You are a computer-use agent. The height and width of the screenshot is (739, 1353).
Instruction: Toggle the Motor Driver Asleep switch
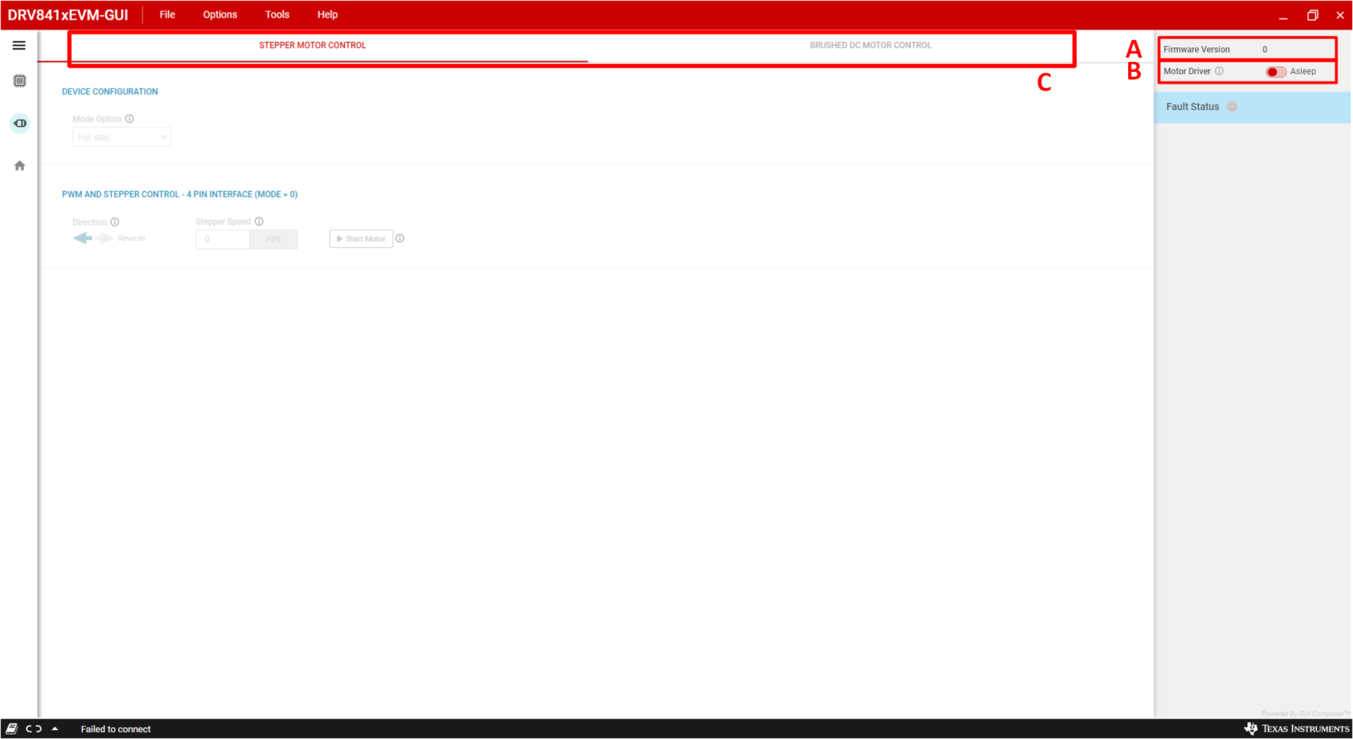[x=1275, y=72]
